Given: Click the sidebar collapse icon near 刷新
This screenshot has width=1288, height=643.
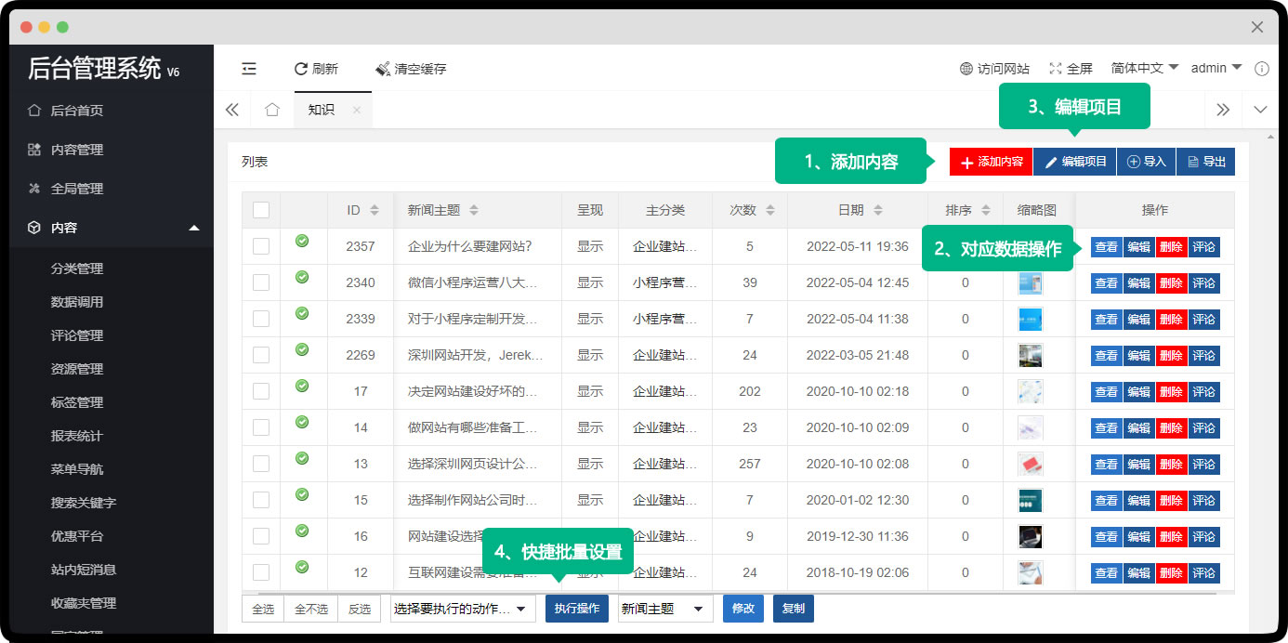Looking at the screenshot, I should pyautogui.click(x=248, y=68).
